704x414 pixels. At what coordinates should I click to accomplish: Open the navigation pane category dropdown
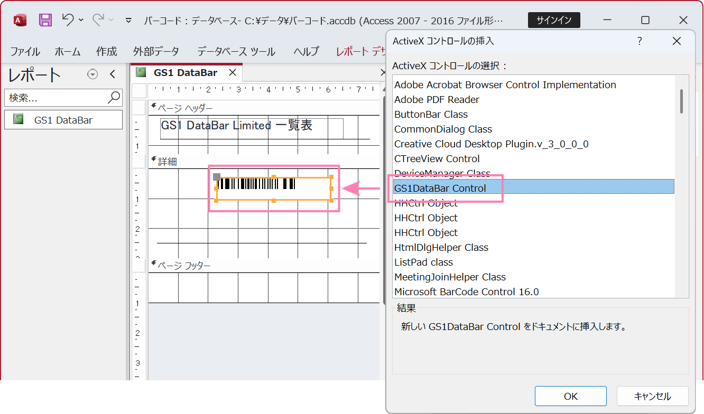point(92,74)
